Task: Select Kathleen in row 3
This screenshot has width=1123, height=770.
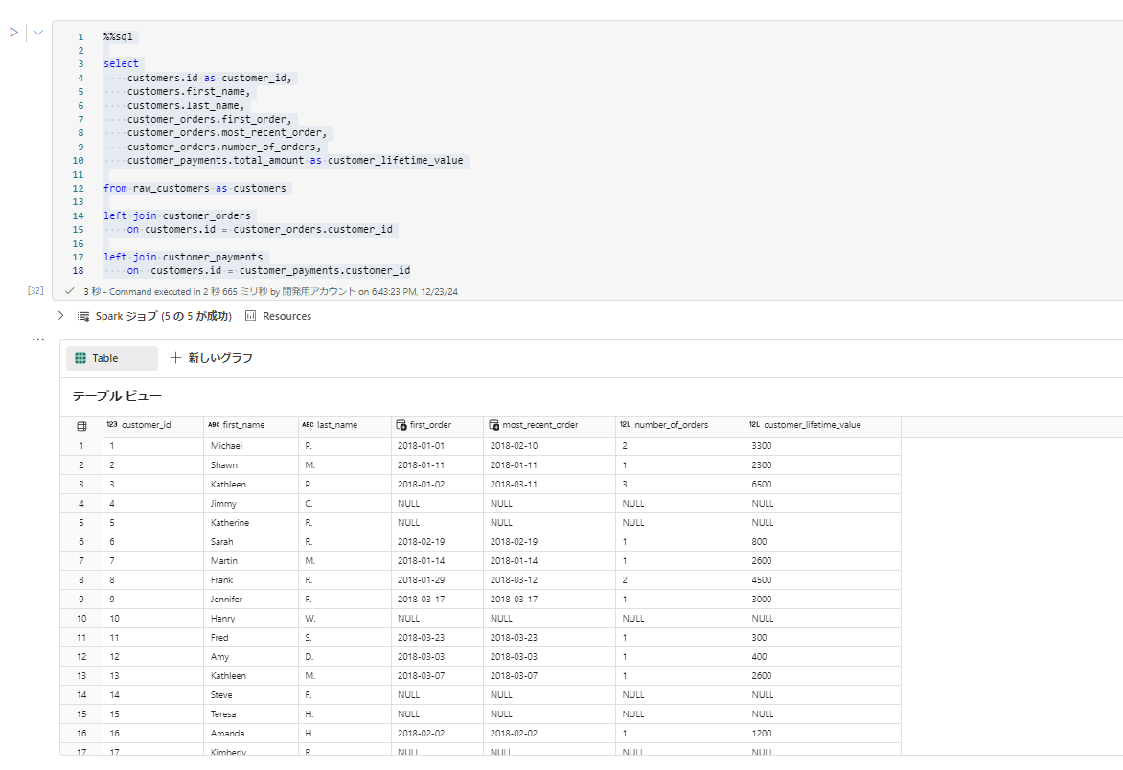Action: pos(251,485)
